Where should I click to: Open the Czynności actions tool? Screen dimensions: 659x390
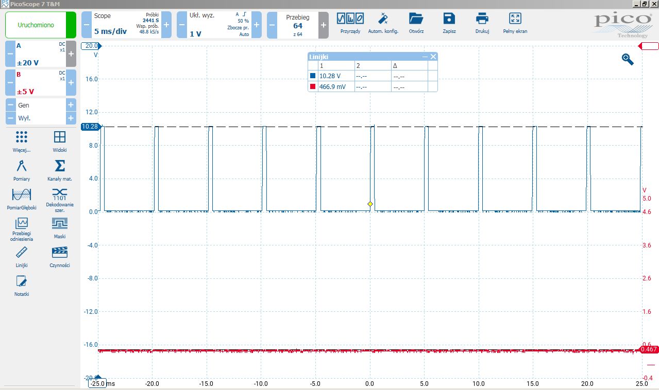(x=60, y=257)
